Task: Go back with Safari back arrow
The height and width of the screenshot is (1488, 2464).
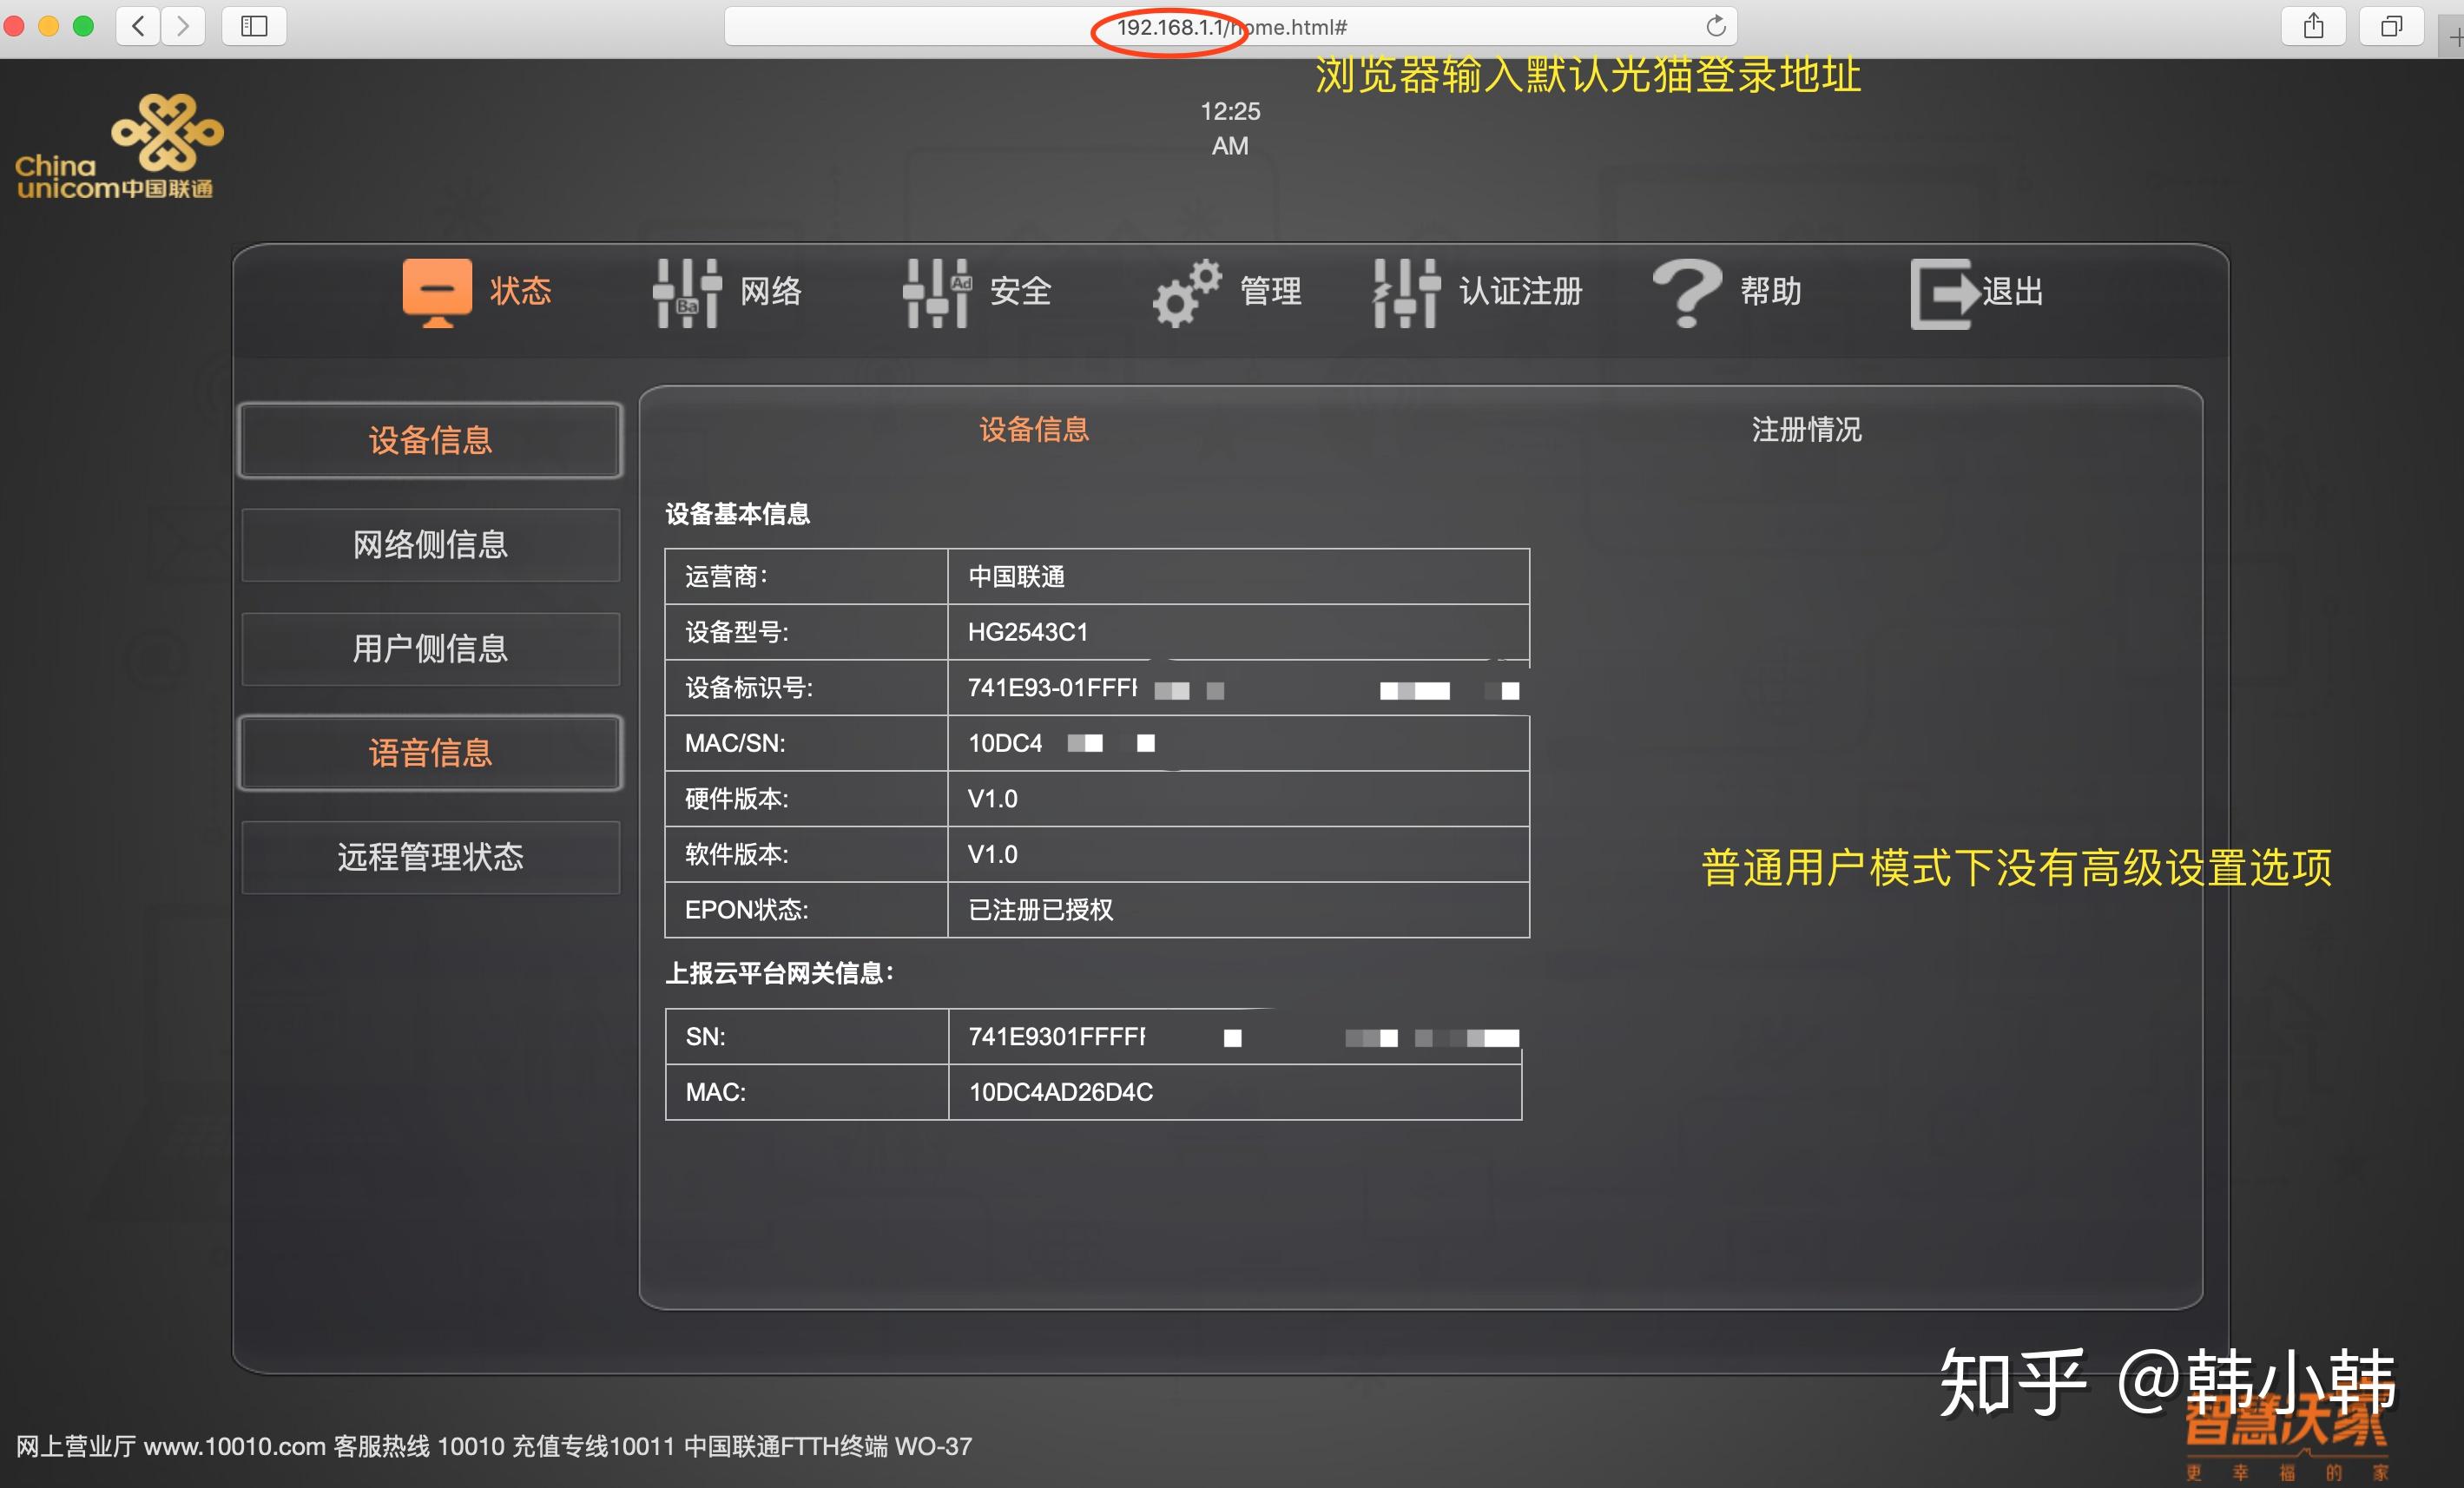Action: pyautogui.click(x=139, y=26)
